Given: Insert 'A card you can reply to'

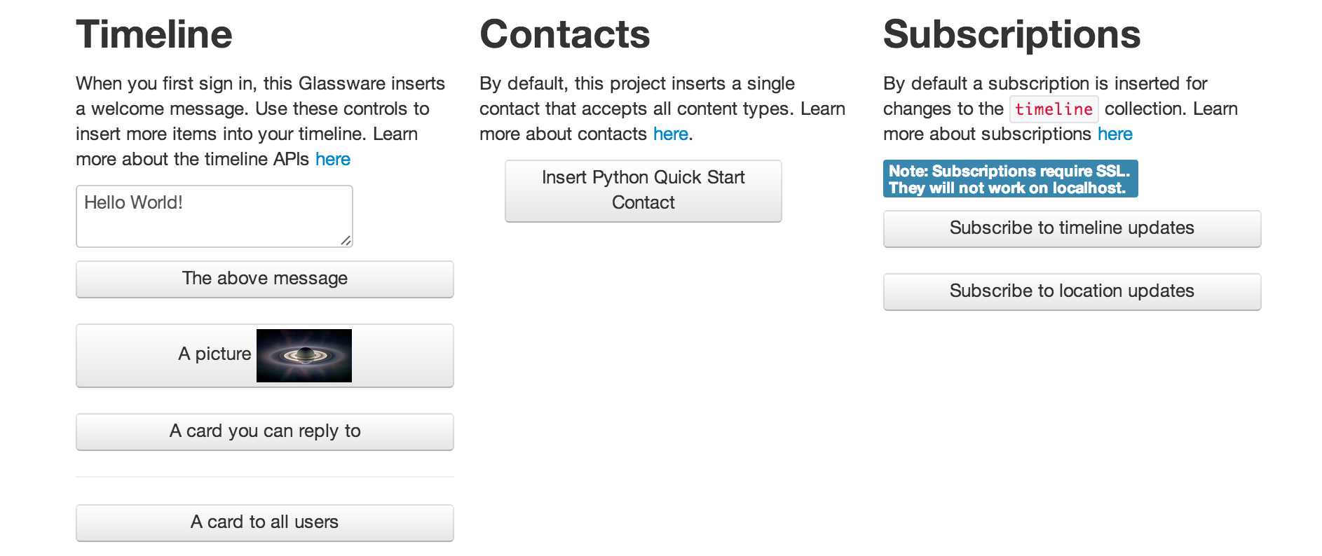Looking at the screenshot, I should [265, 432].
